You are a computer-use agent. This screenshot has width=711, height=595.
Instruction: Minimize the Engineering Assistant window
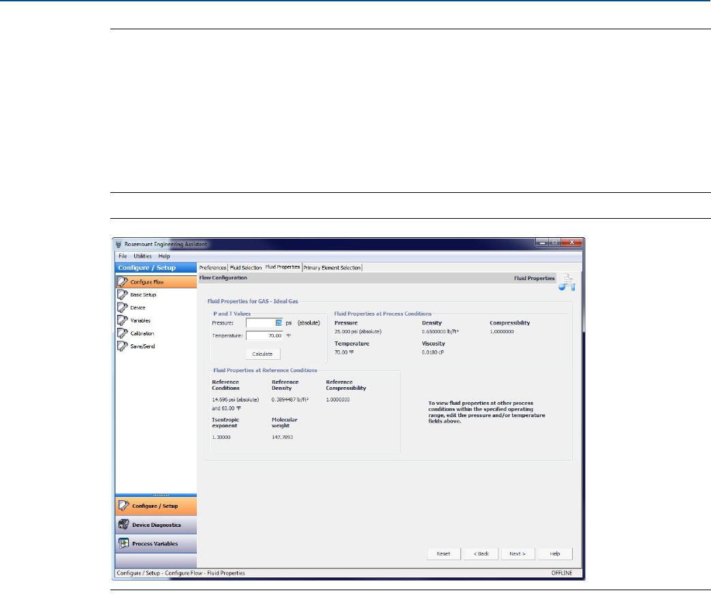[x=542, y=243]
